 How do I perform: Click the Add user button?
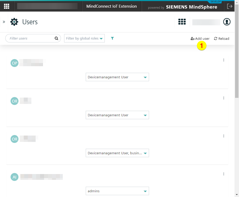[200, 39]
